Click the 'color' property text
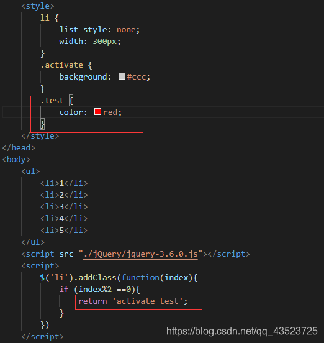Image resolution: width=324 pixels, height=343 pixels. click(x=71, y=112)
